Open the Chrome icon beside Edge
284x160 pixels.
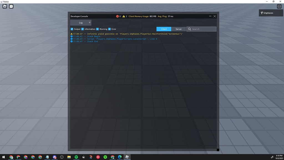click(113, 157)
